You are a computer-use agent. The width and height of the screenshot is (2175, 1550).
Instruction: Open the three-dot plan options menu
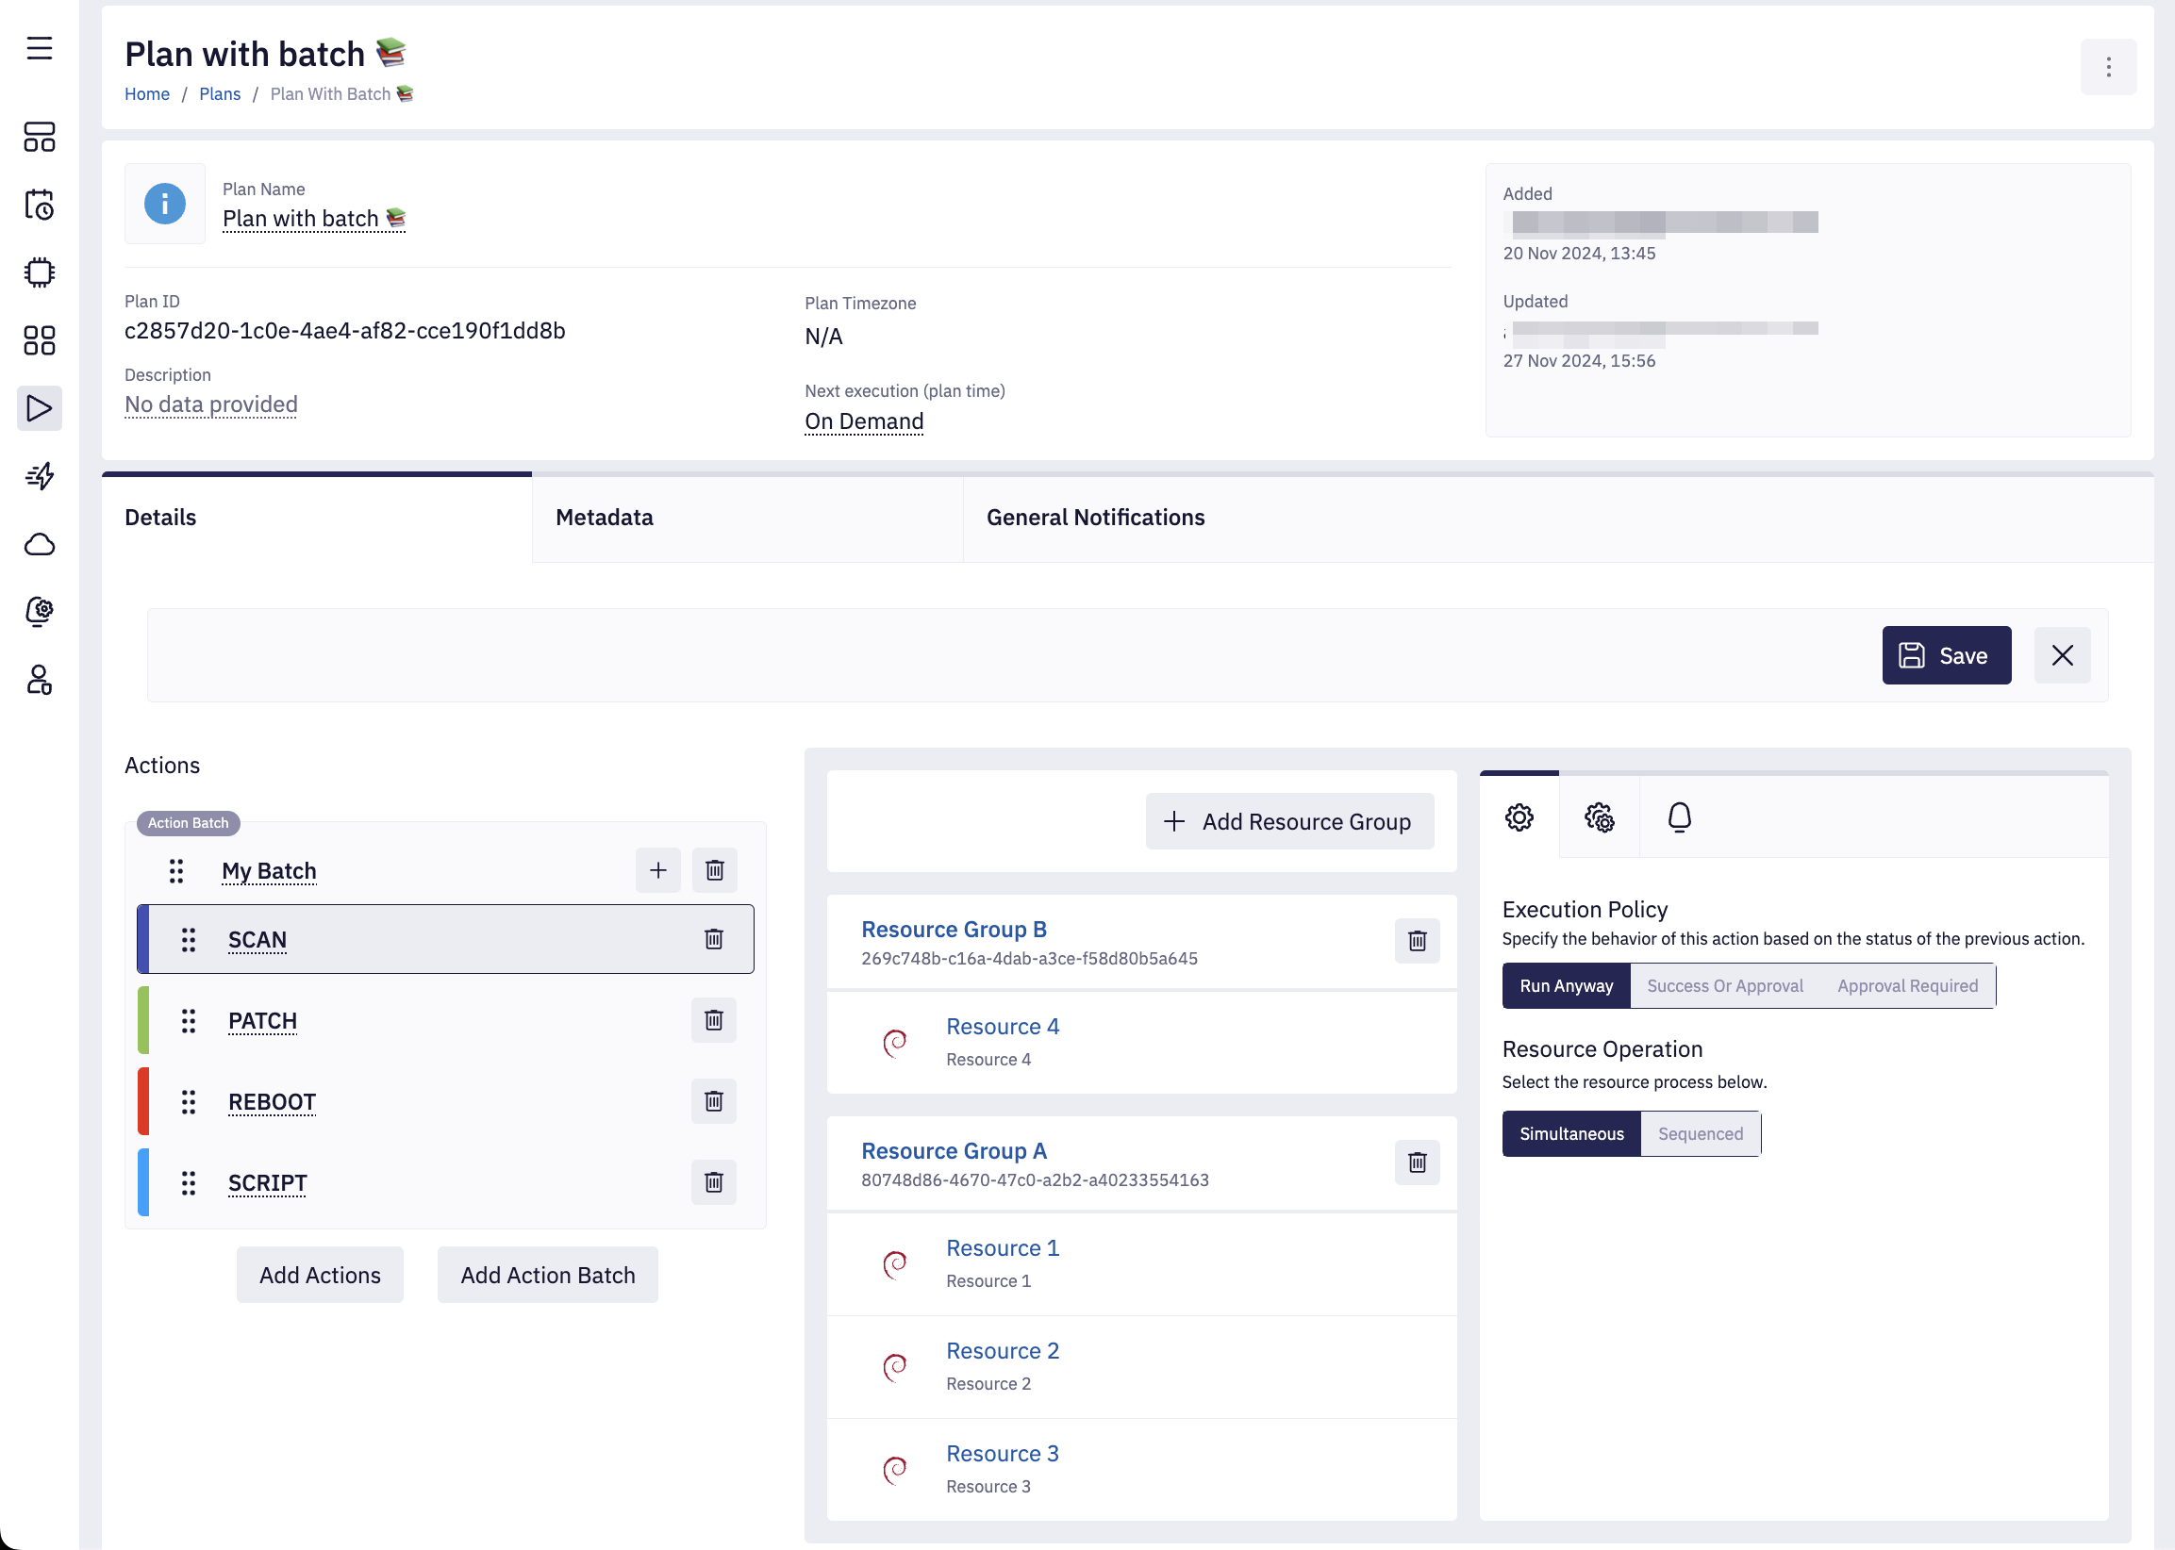pyautogui.click(x=2108, y=67)
